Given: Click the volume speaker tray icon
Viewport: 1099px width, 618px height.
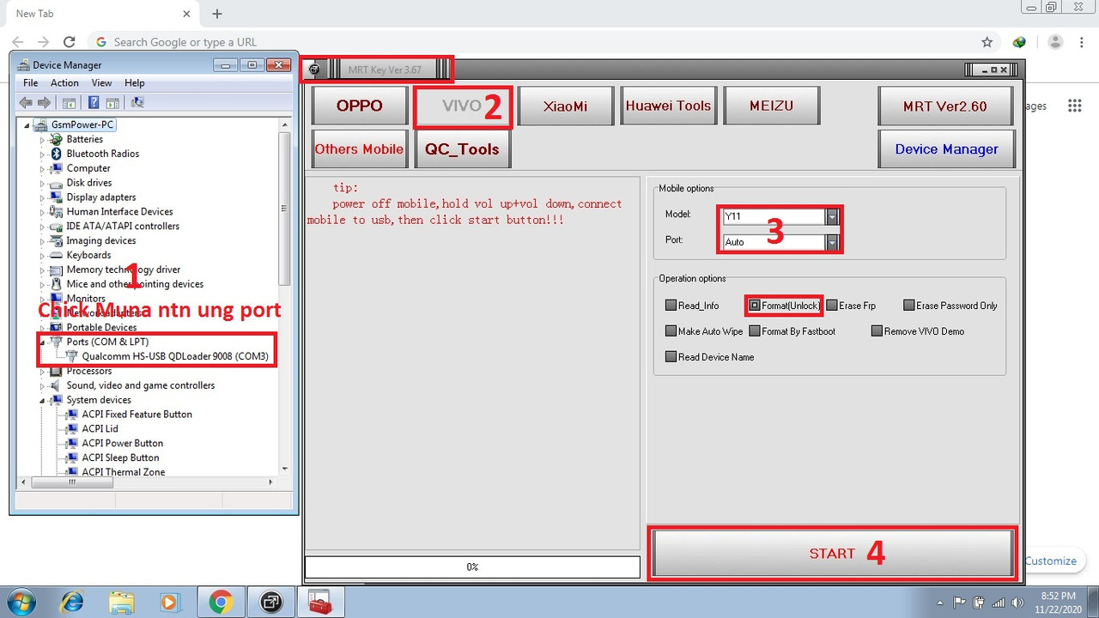Looking at the screenshot, I should click(1018, 602).
